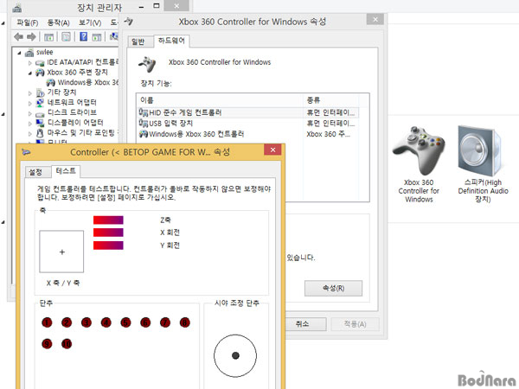Click the 적용(A) button
This screenshot has width=519, height=389.
pos(356,324)
